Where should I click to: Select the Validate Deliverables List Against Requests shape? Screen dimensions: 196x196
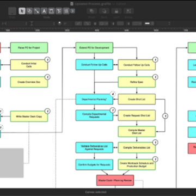point(94,148)
